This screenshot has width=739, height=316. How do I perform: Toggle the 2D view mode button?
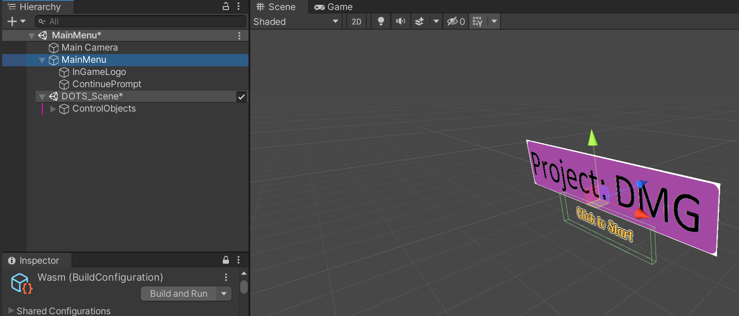click(357, 21)
